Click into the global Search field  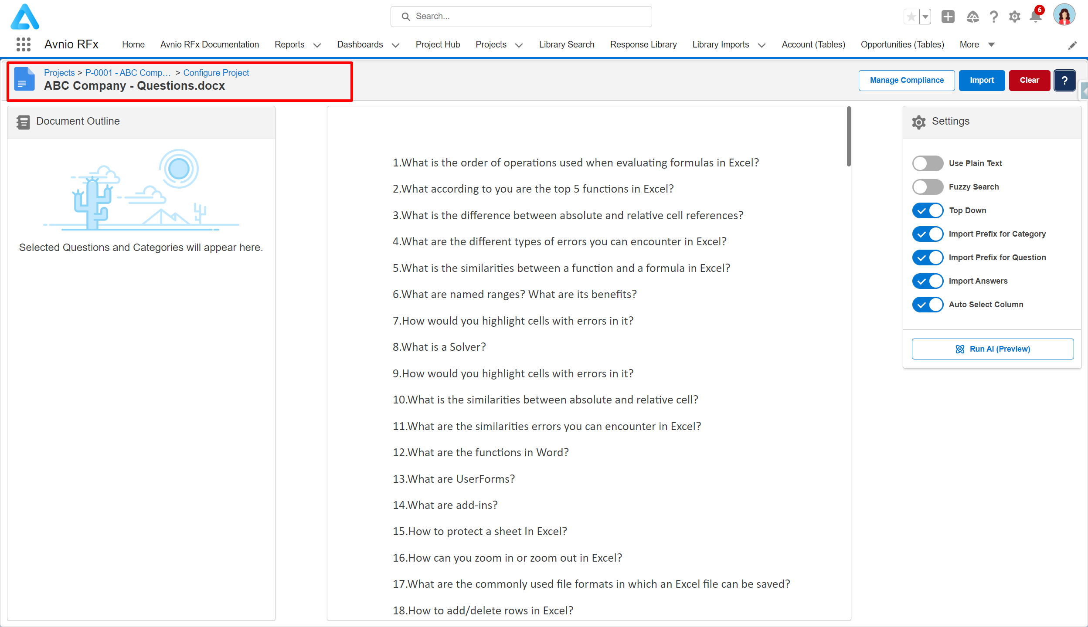click(521, 17)
